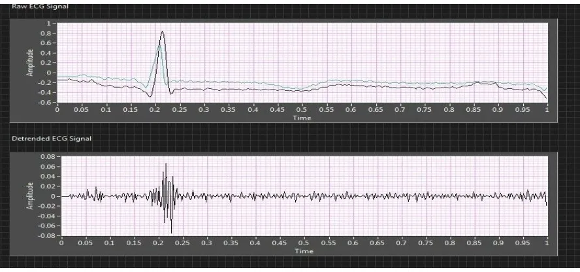This screenshot has height=272, width=580.
Task: Select the Raw ECG Signal graph title
Action: pos(40,7)
